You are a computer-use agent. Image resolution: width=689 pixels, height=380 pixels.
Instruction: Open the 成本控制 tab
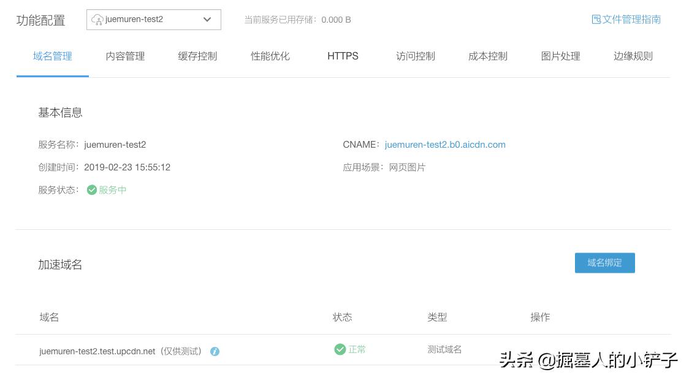point(487,56)
